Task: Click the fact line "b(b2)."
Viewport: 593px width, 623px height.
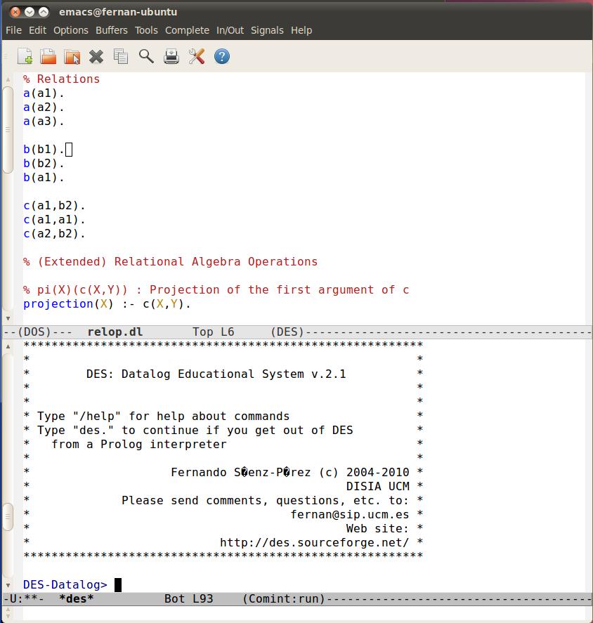Action: tap(44, 163)
